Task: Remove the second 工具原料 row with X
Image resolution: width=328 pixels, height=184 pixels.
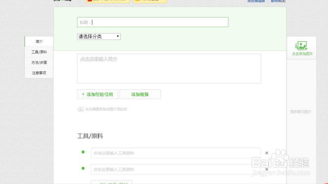Action: (x=267, y=169)
